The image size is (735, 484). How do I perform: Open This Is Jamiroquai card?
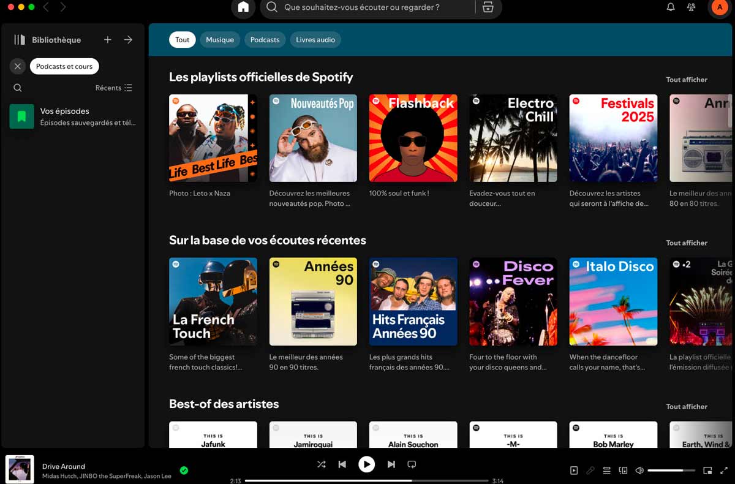click(313, 434)
